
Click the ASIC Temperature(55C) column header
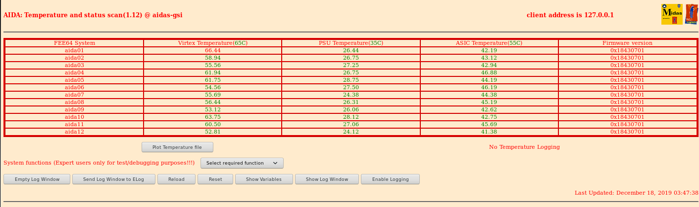[489, 43]
